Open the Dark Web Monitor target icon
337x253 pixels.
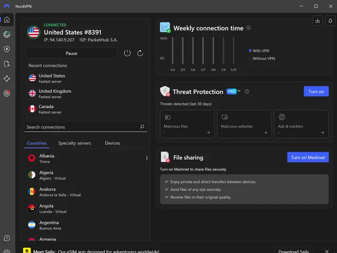(x=7, y=93)
